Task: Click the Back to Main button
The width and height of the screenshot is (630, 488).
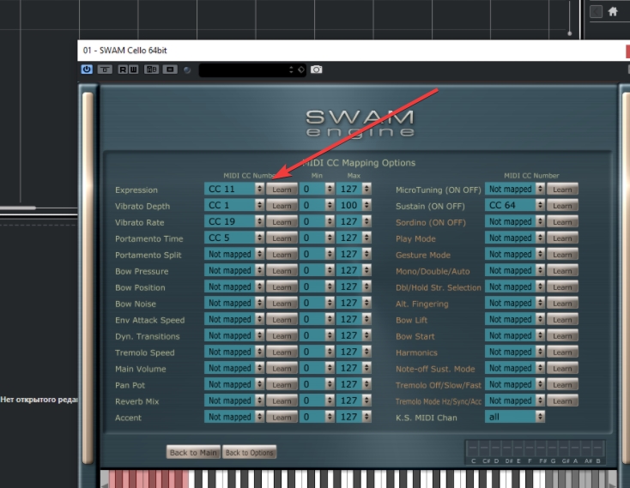Action: [193, 452]
